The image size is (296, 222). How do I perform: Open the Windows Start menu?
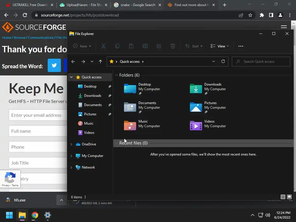9,215
